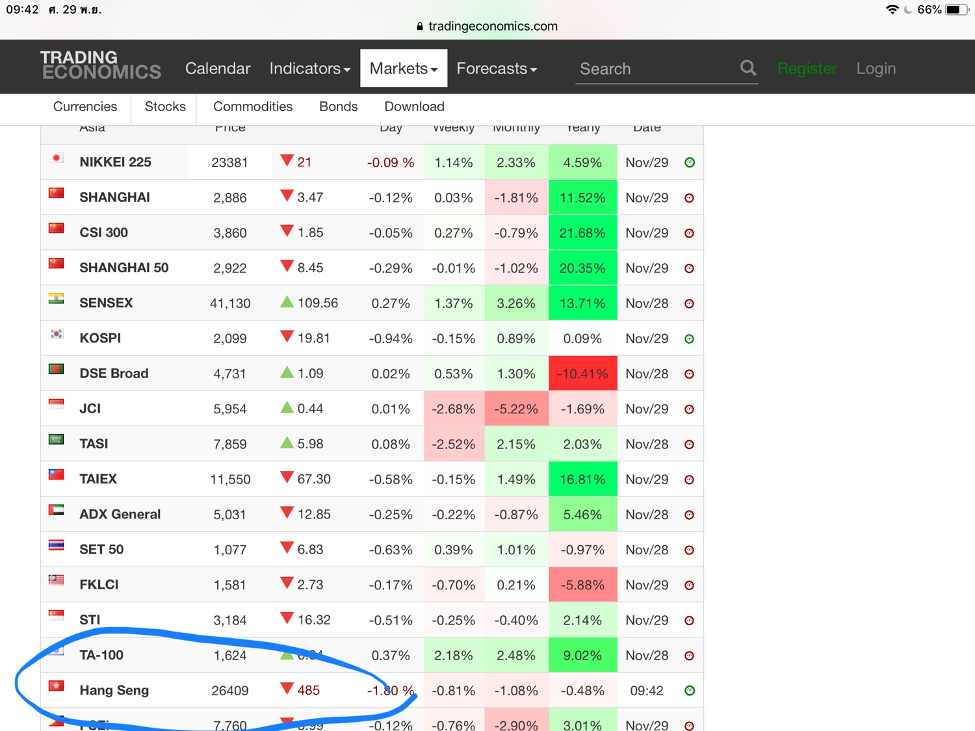Open the Hang Seng index link
This screenshot has height=731, width=975.
coord(114,690)
